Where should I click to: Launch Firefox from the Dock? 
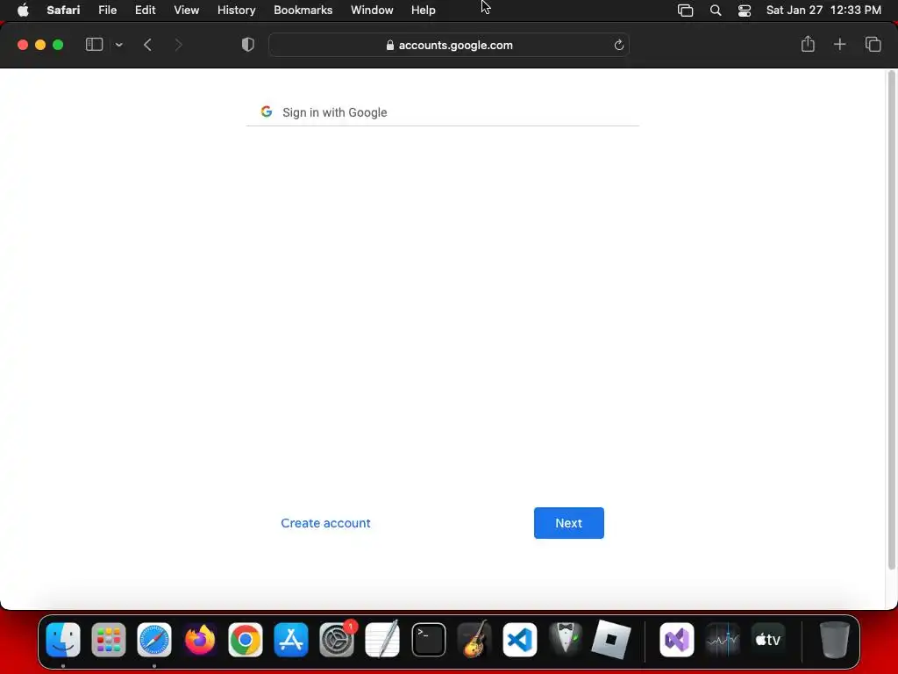200,640
